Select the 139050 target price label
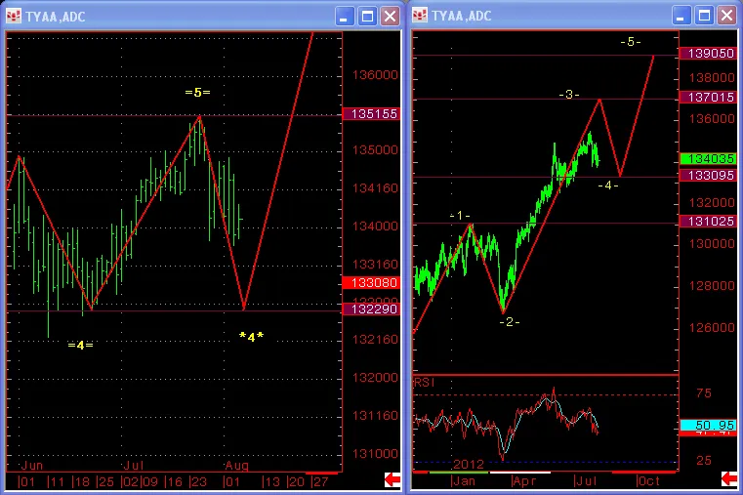Viewport: 743px width, 495px height. (709, 54)
